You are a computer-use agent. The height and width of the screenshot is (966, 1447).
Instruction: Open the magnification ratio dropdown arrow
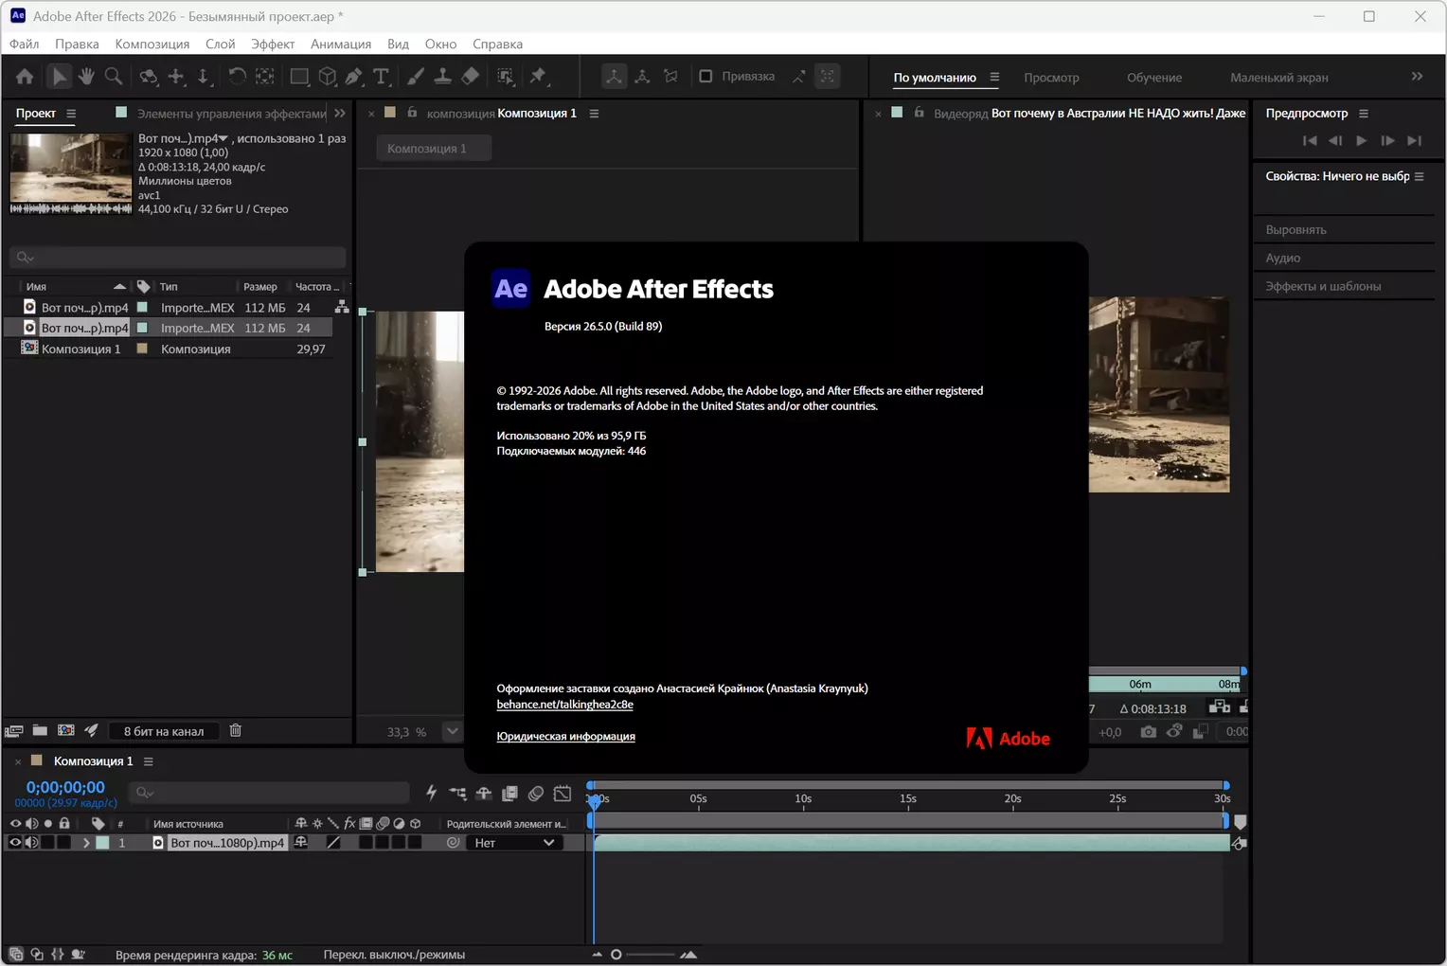coord(453,731)
